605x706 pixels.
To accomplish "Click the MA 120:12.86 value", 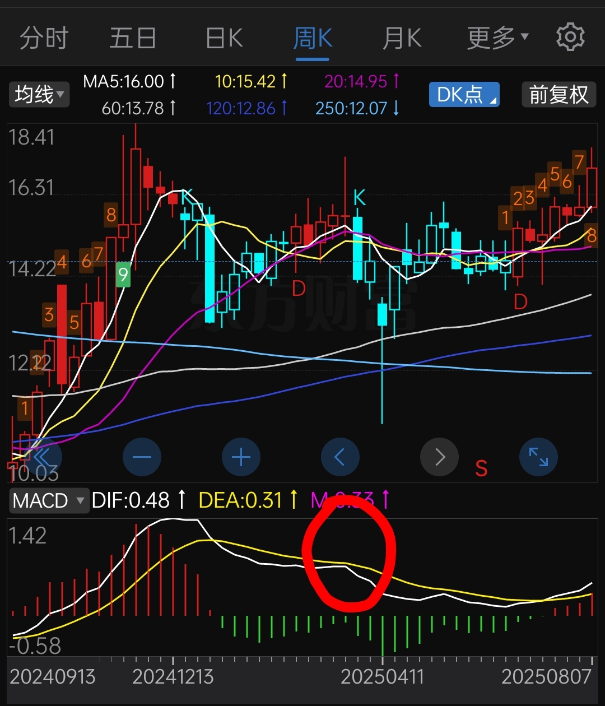I will click(x=247, y=108).
